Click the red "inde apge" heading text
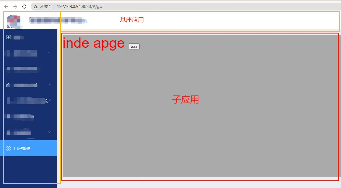Image resolution: width=341 pixels, height=188 pixels. click(x=93, y=43)
